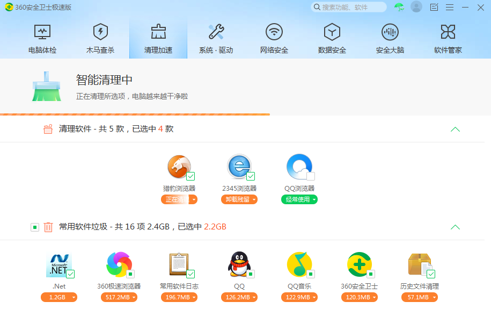The image size is (491, 309).
Task: Collapse the 清理软件 section chevron
Action: [455, 130]
